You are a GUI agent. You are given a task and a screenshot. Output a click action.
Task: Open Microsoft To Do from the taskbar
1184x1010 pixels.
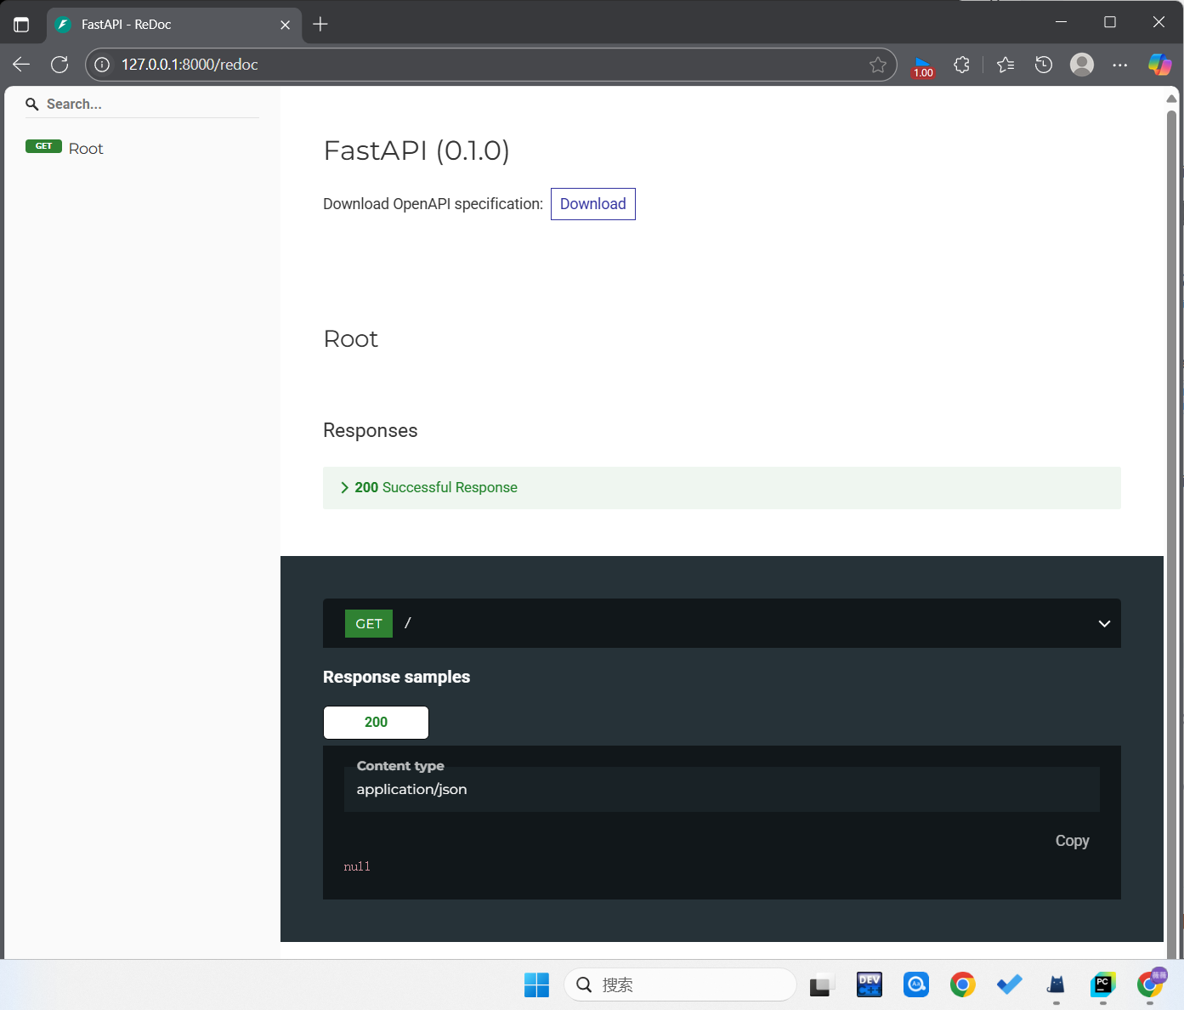point(1009,984)
